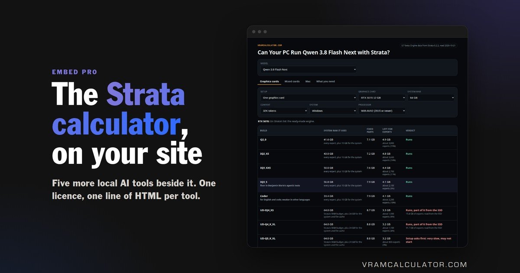Select the IQ3_S build name
The image size is (520, 273).
click(x=263, y=182)
